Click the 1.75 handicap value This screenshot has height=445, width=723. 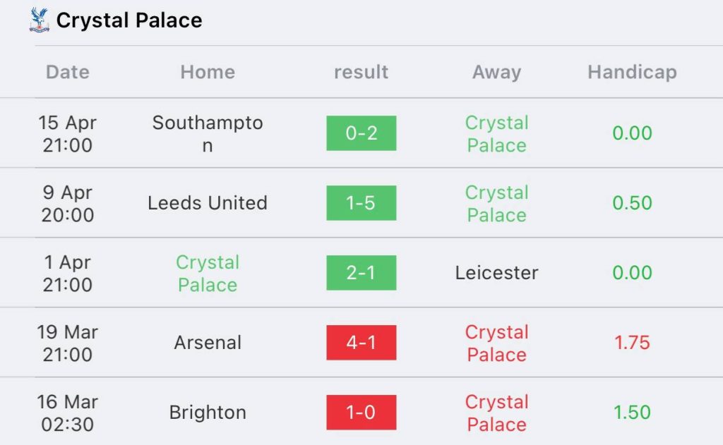pyautogui.click(x=632, y=343)
